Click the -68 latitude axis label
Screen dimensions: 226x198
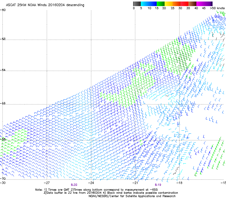[x=3, y=139]
